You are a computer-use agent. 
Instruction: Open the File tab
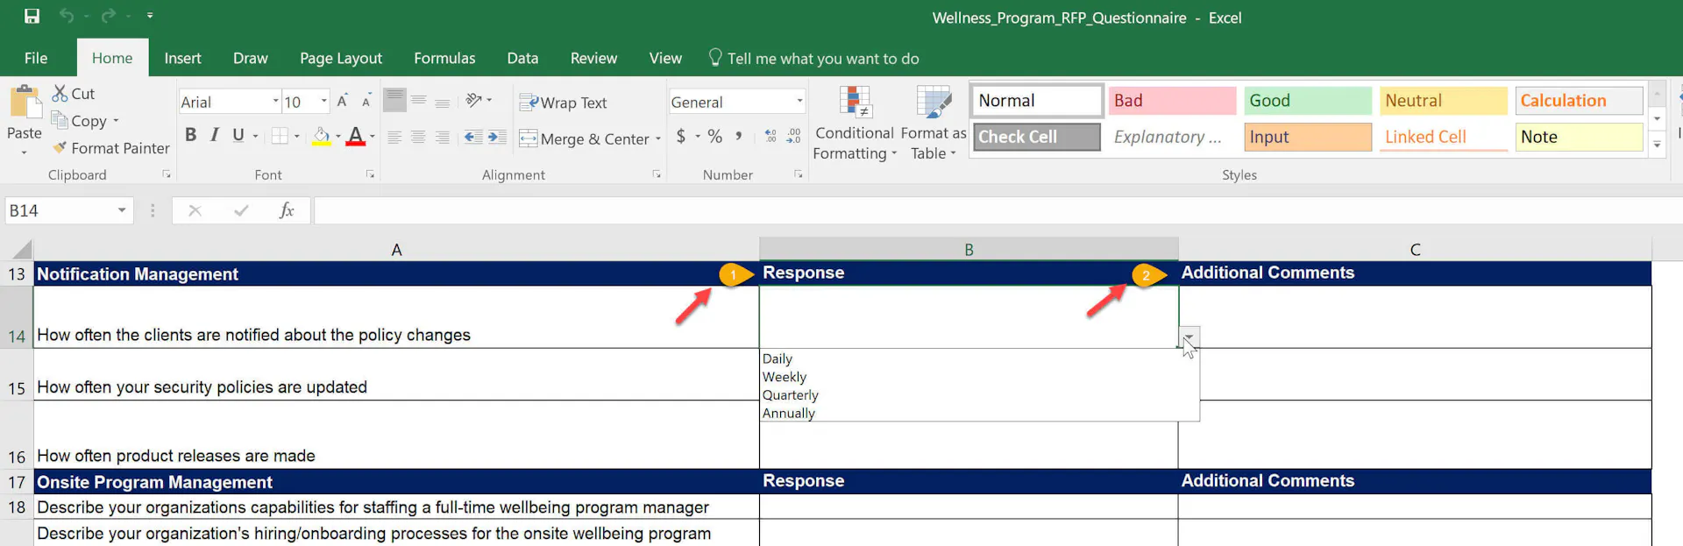[36, 58]
